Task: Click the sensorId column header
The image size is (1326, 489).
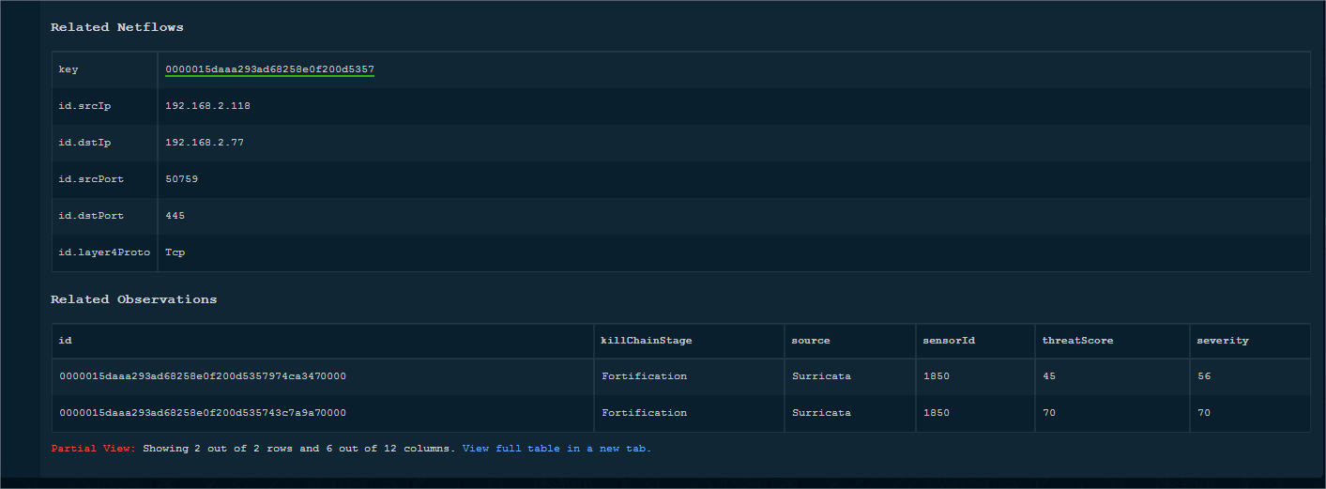Action: pos(949,341)
